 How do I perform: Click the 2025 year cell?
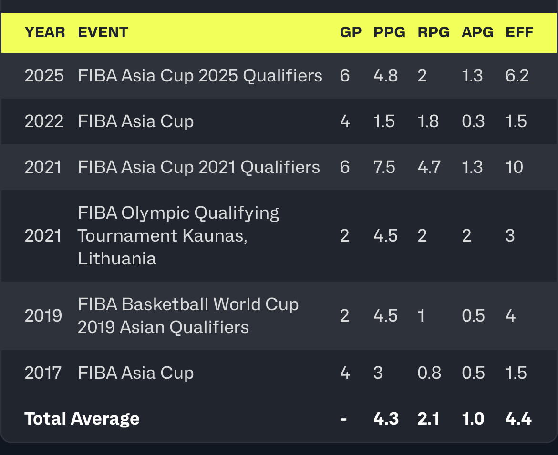pos(44,76)
